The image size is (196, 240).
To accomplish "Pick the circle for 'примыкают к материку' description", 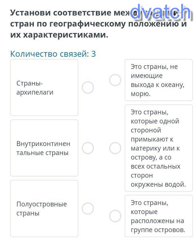I will 115,148.
